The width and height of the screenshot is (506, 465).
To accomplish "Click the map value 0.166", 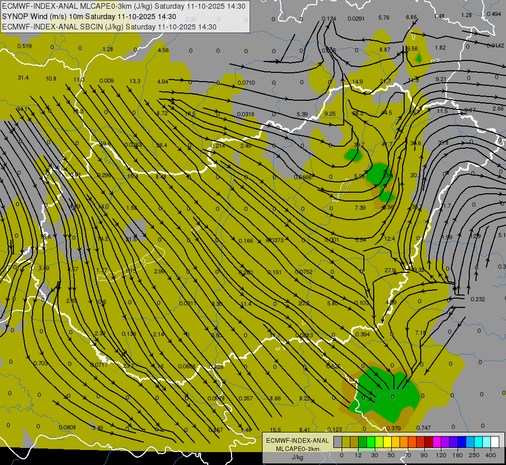I will (x=246, y=241).
